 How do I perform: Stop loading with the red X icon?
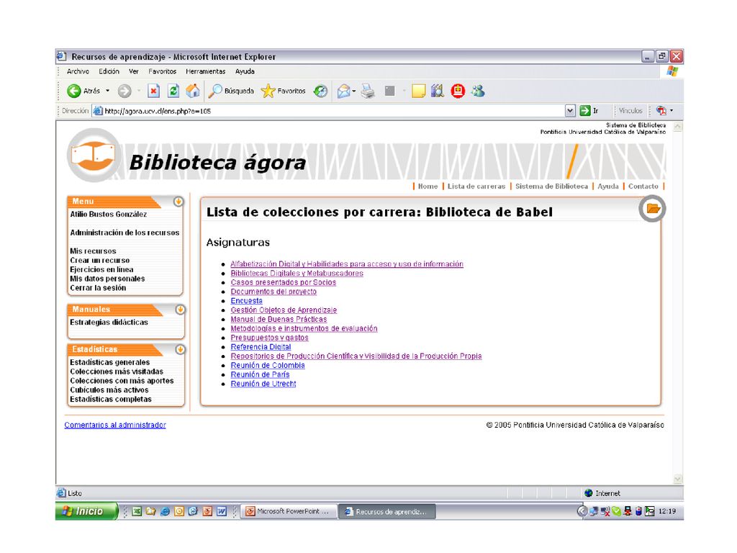[154, 91]
